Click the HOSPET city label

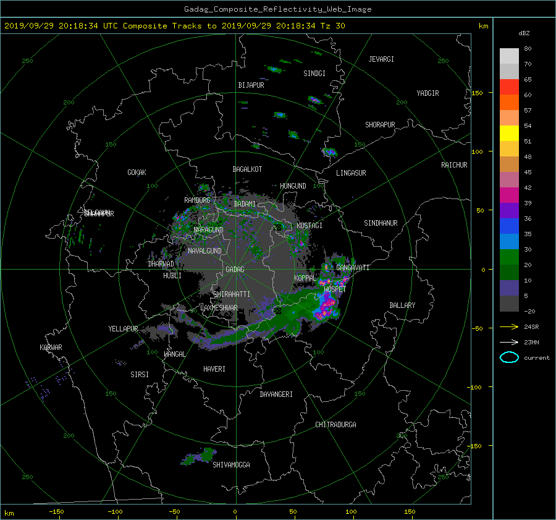(x=335, y=289)
